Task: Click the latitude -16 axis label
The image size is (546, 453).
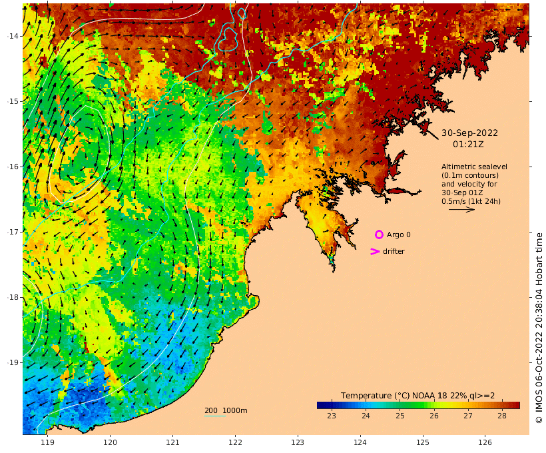Action: [13, 167]
